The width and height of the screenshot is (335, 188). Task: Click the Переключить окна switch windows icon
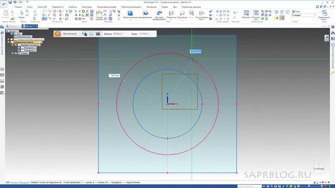(x=324, y=13)
